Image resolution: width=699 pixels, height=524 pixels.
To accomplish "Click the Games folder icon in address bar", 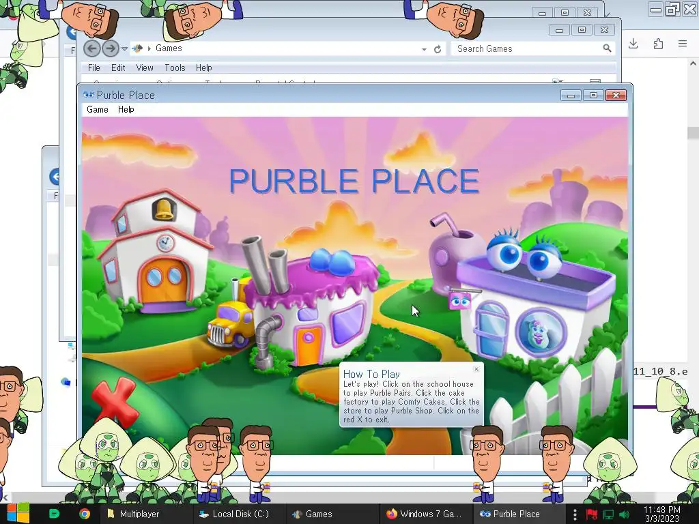I will click(137, 48).
